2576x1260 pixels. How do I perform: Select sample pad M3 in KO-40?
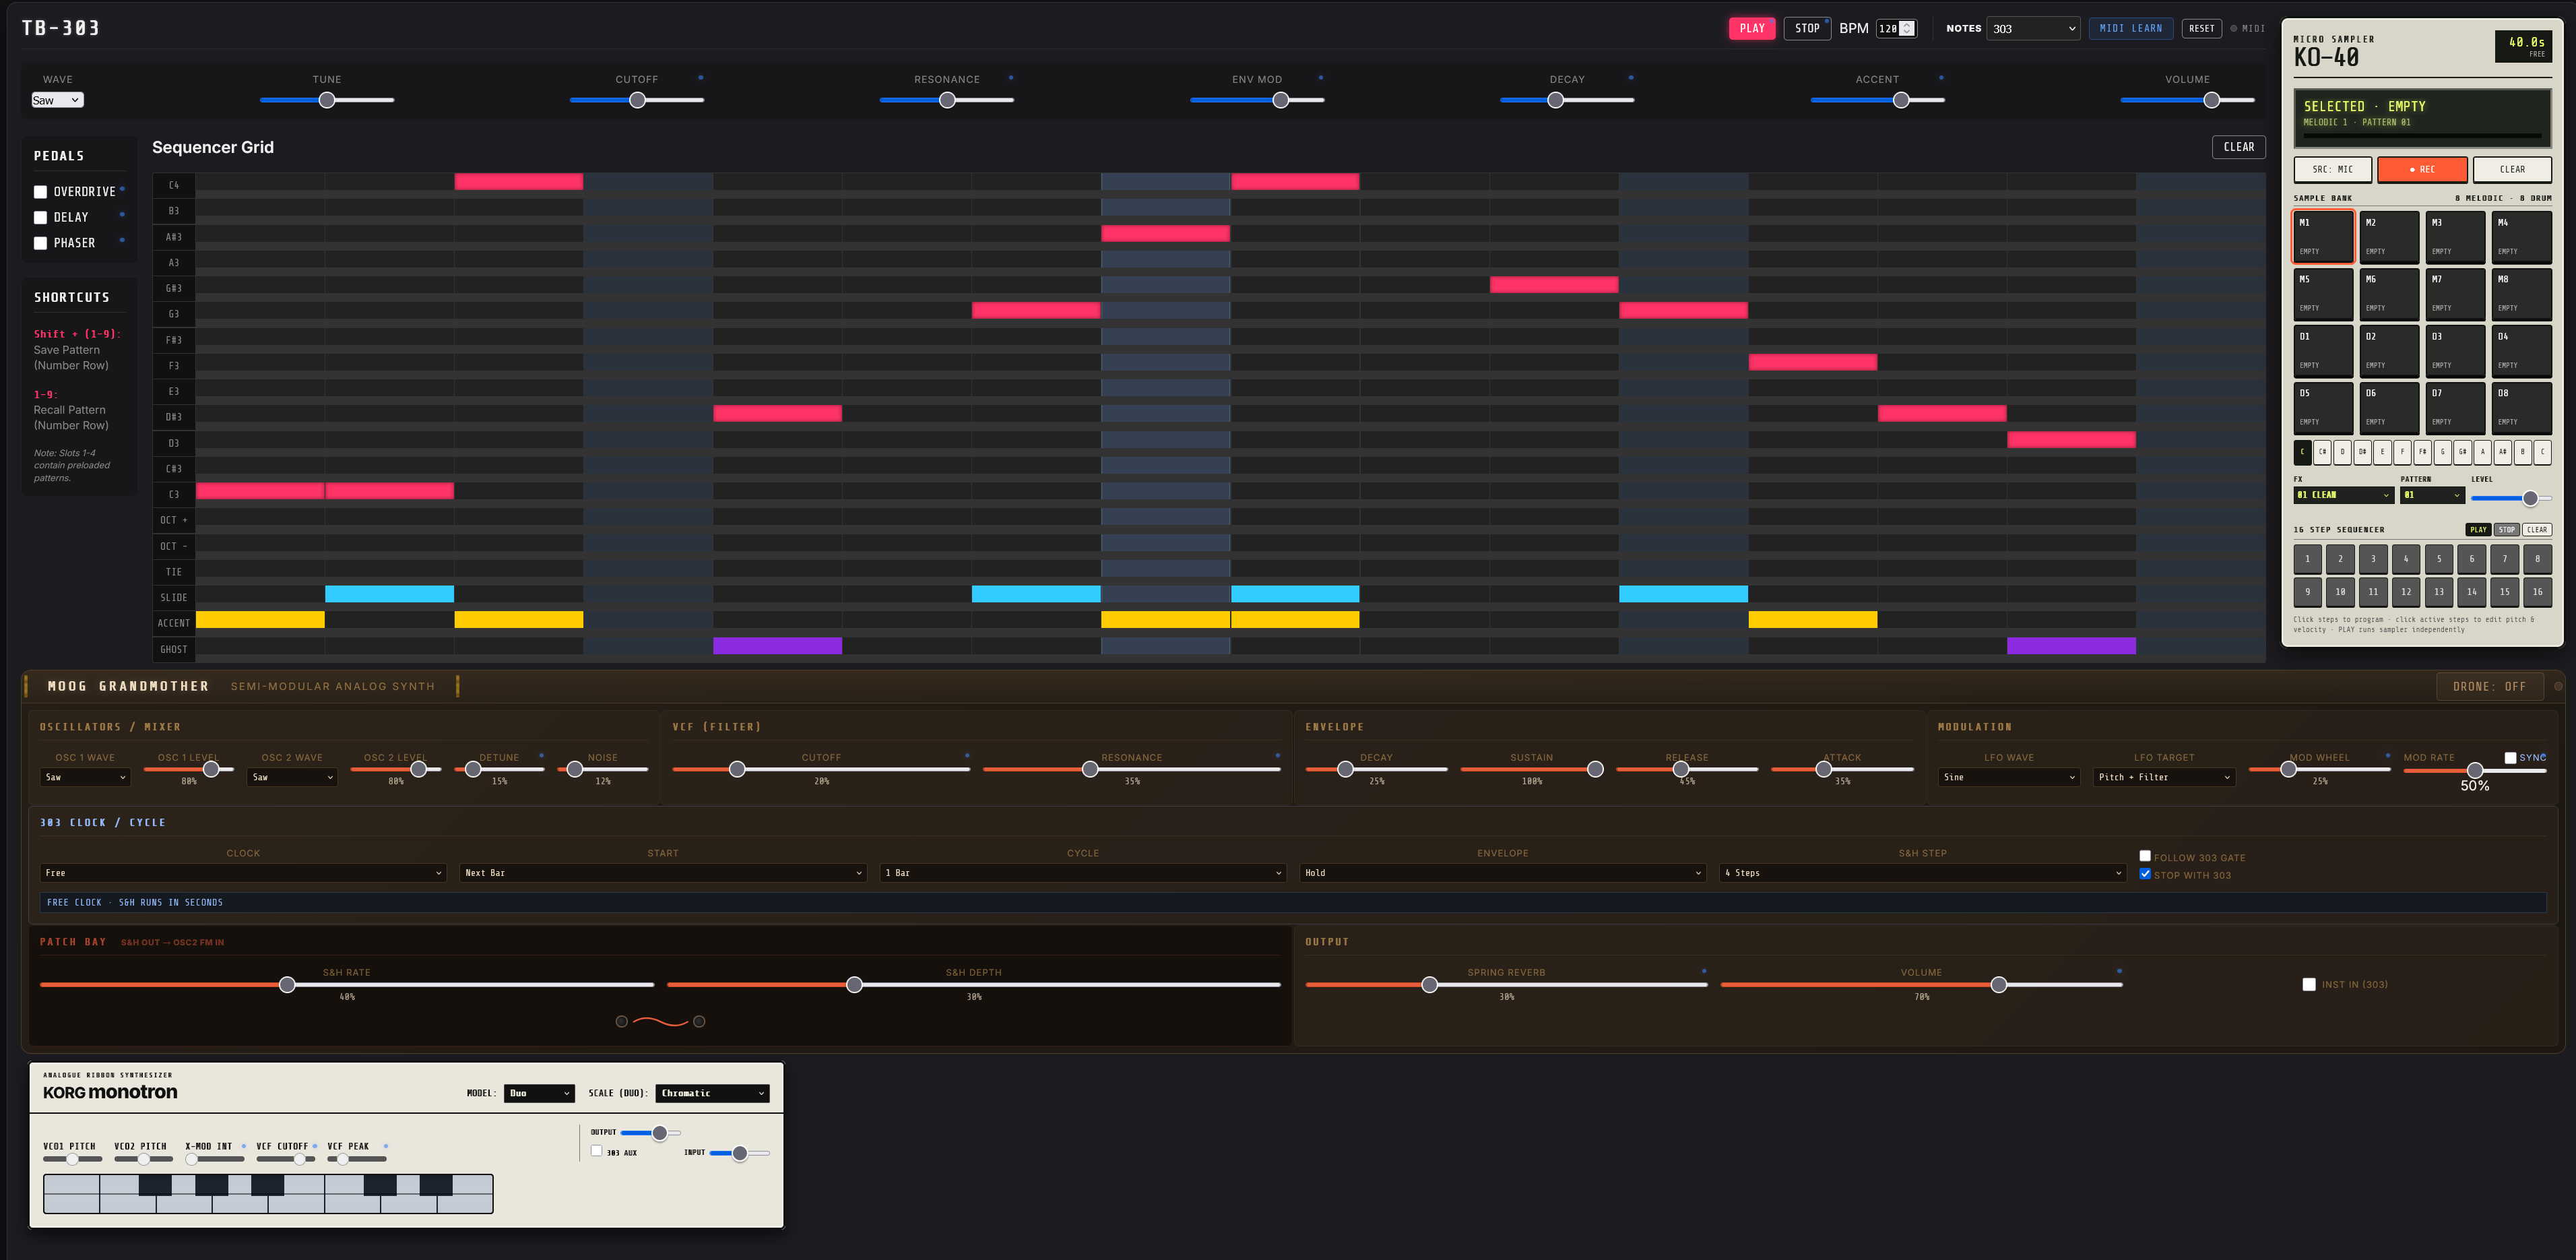point(2455,237)
